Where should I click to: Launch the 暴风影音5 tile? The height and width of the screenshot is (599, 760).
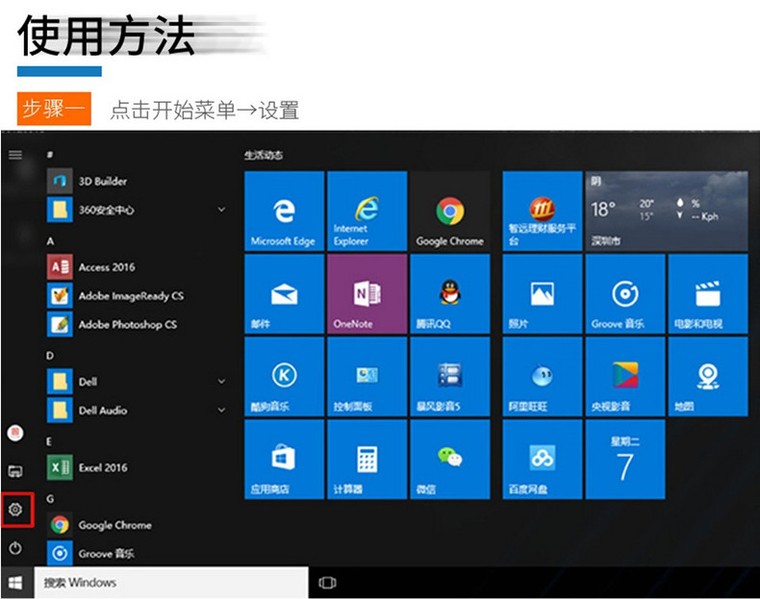(x=450, y=377)
